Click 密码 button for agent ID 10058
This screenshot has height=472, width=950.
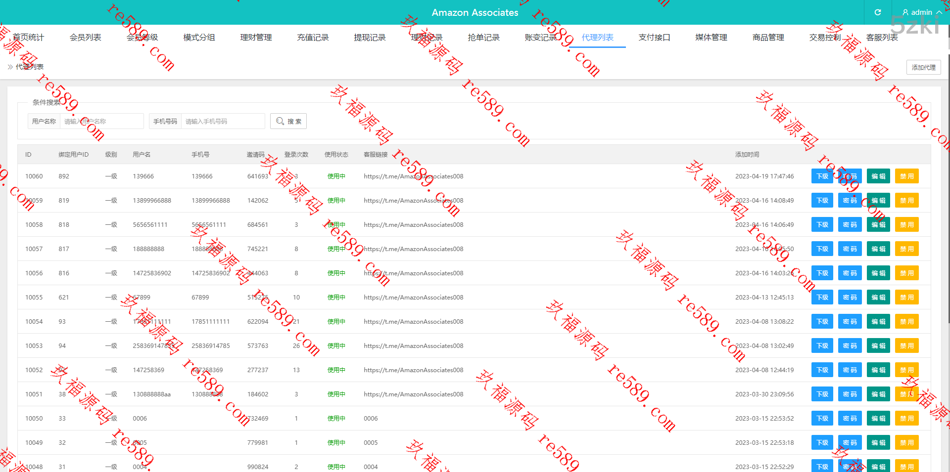coord(850,225)
